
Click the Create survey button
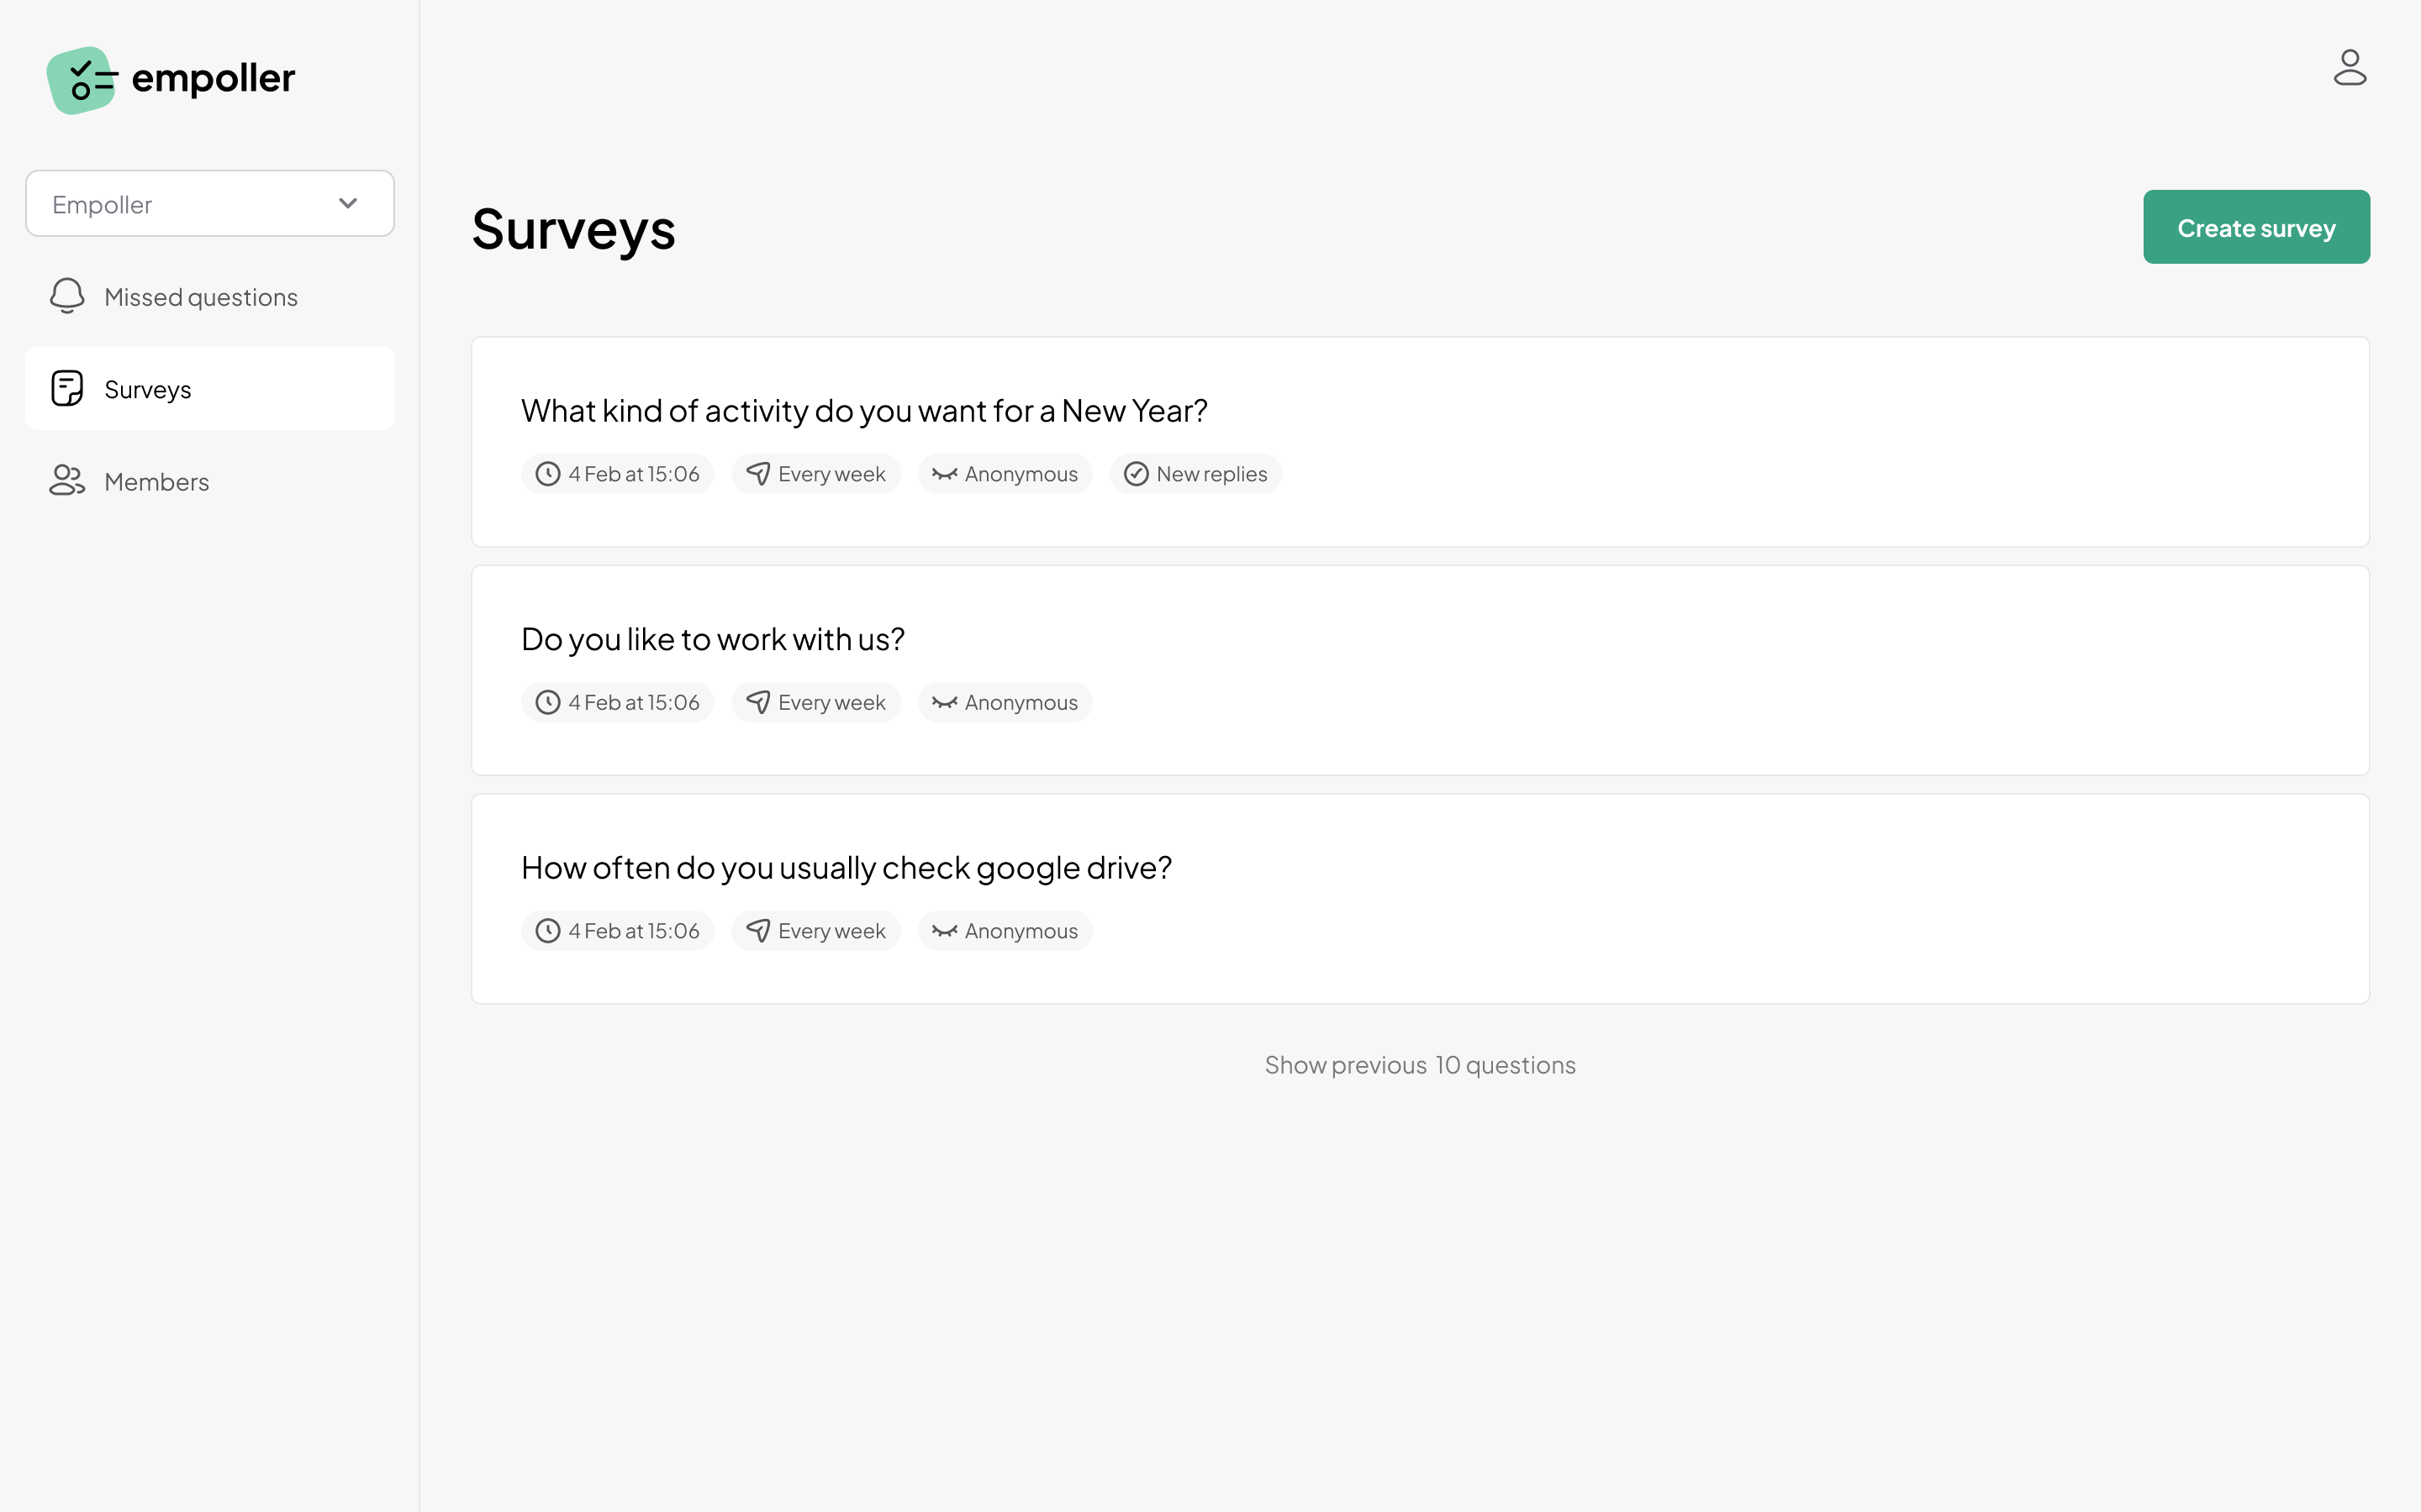(x=2256, y=227)
